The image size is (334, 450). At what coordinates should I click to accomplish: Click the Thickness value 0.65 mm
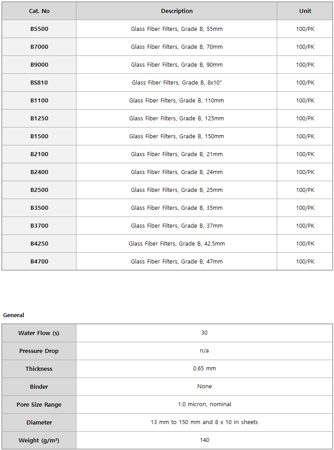204,369
